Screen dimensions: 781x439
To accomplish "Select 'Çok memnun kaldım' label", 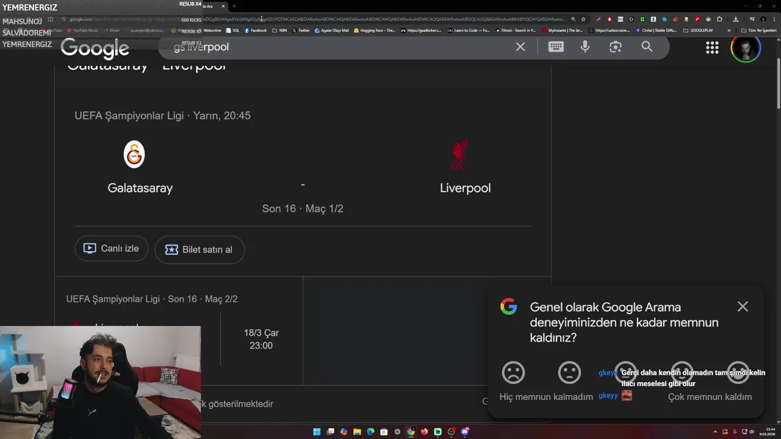I will pyautogui.click(x=710, y=397).
